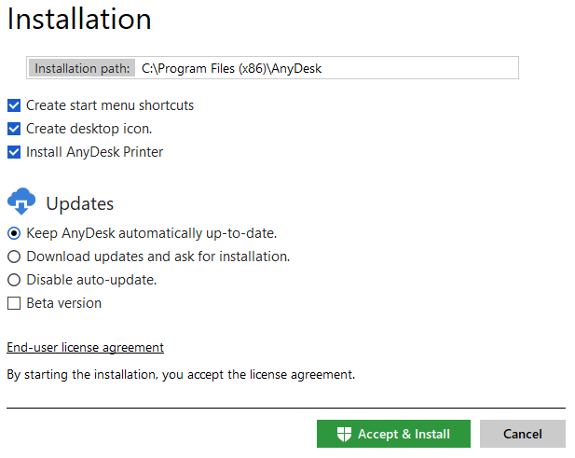The width and height of the screenshot is (575, 458).
Task: Click the installation path text field
Action: tap(326, 68)
